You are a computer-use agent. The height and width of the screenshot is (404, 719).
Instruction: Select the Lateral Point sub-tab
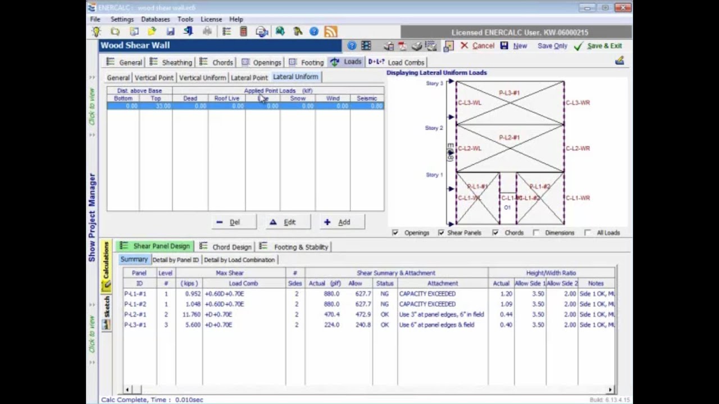249,77
